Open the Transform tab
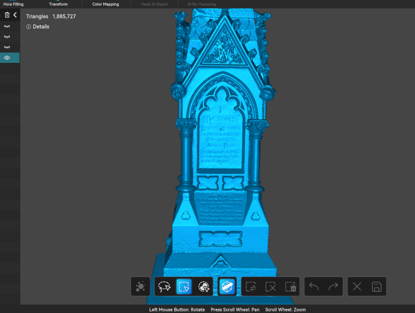The image size is (415, 313). [x=58, y=4]
